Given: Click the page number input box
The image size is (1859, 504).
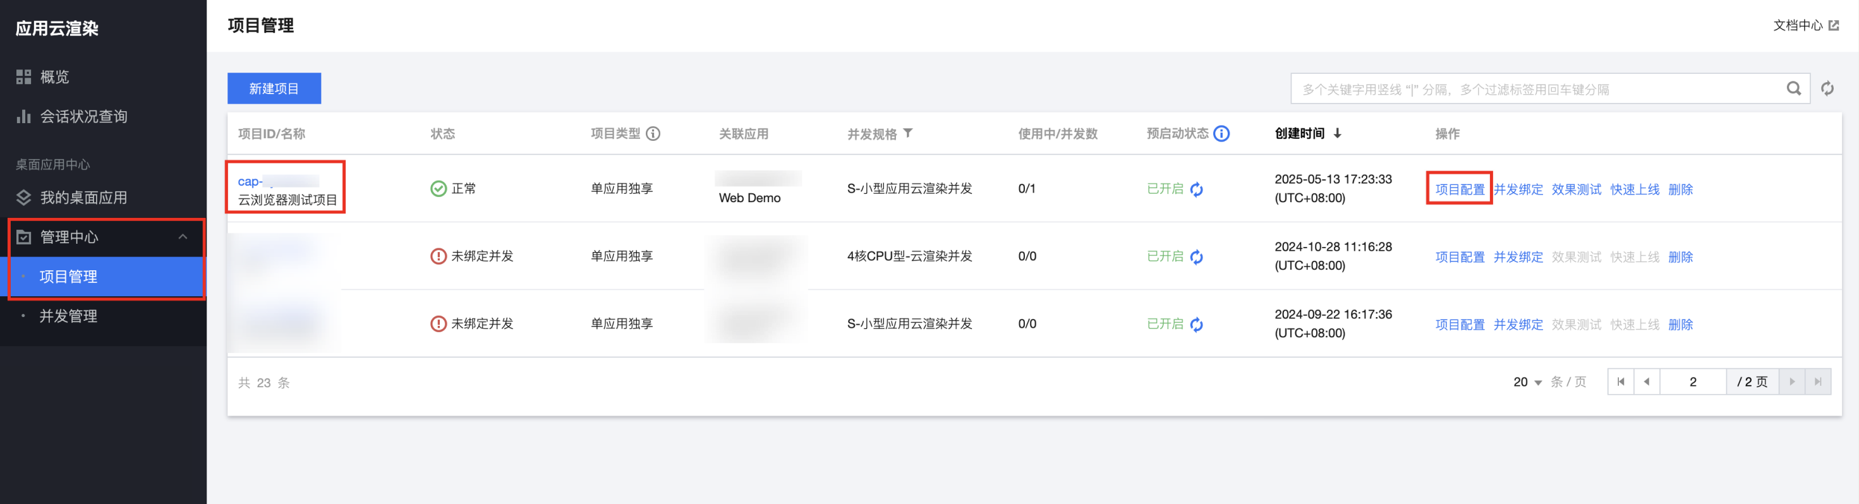Looking at the screenshot, I should click(x=1692, y=381).
